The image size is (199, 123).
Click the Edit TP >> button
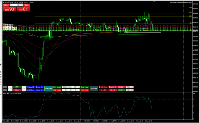pos(121,90)
